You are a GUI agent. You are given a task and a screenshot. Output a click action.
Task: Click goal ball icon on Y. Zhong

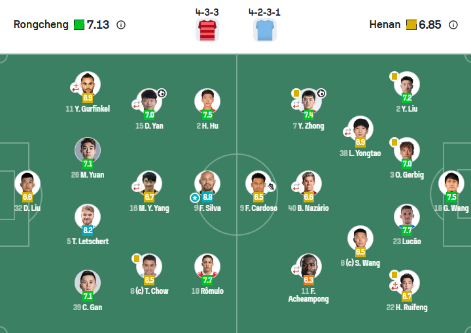coord(321,93)
